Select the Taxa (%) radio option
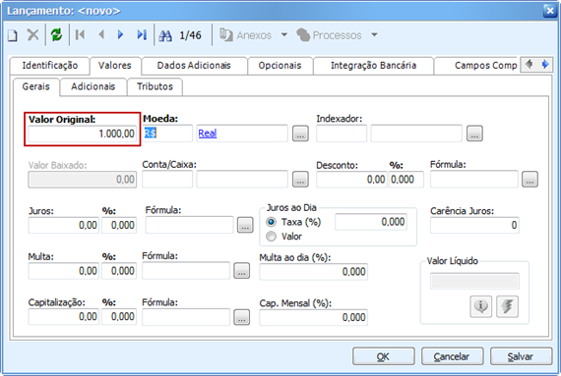The width and height of the screenshot is (561, 376). pos(272,222)
